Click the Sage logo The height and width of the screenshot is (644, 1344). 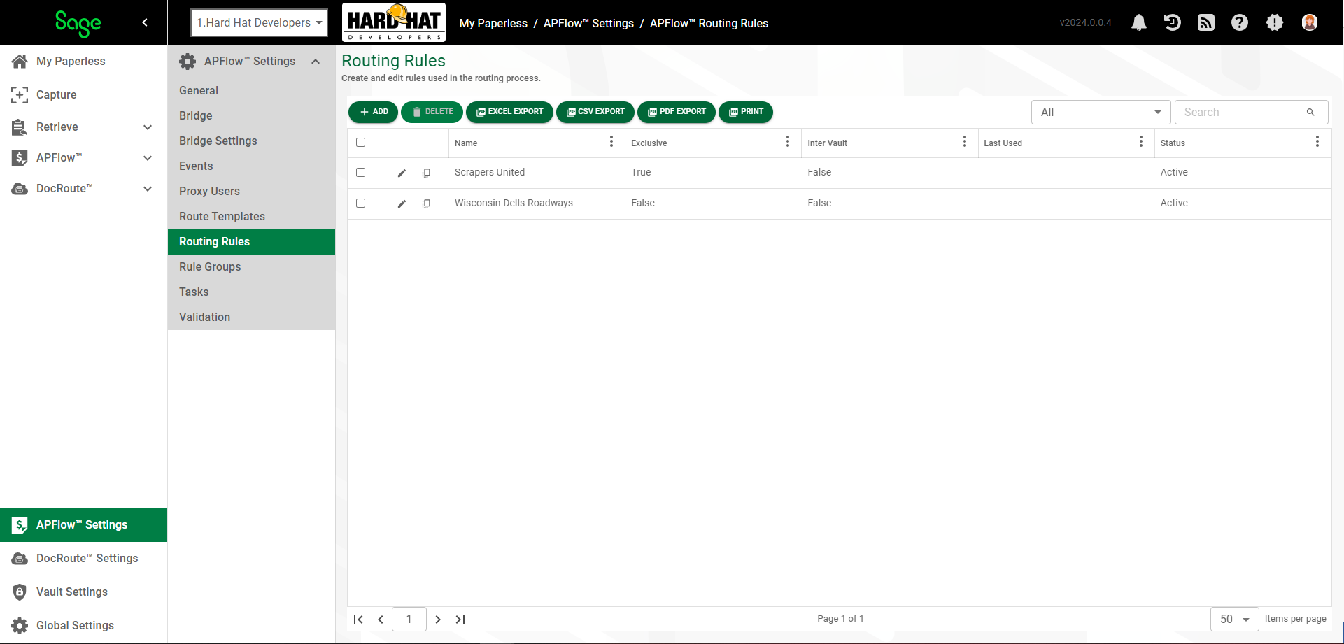[78, 24]
